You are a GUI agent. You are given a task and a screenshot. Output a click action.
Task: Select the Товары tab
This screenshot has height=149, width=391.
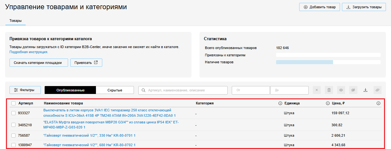tap(16, 21)
